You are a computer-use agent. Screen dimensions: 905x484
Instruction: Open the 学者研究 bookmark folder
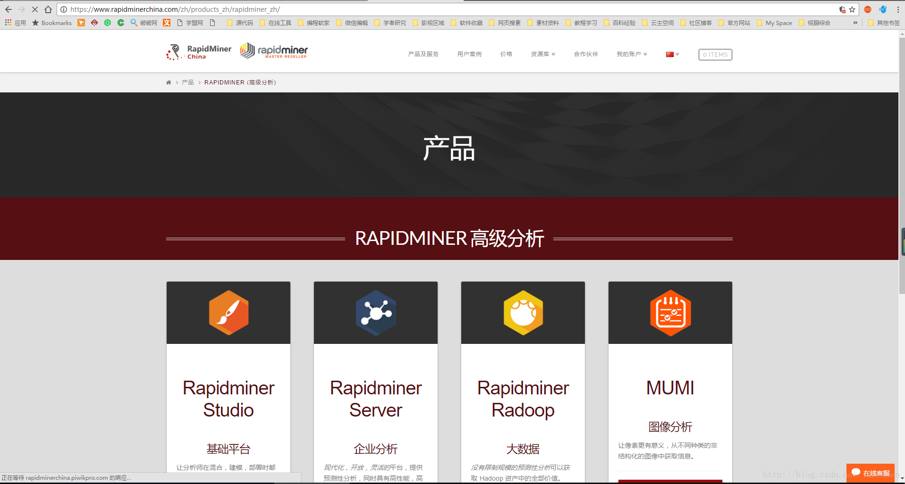click(x=390, y=23)
